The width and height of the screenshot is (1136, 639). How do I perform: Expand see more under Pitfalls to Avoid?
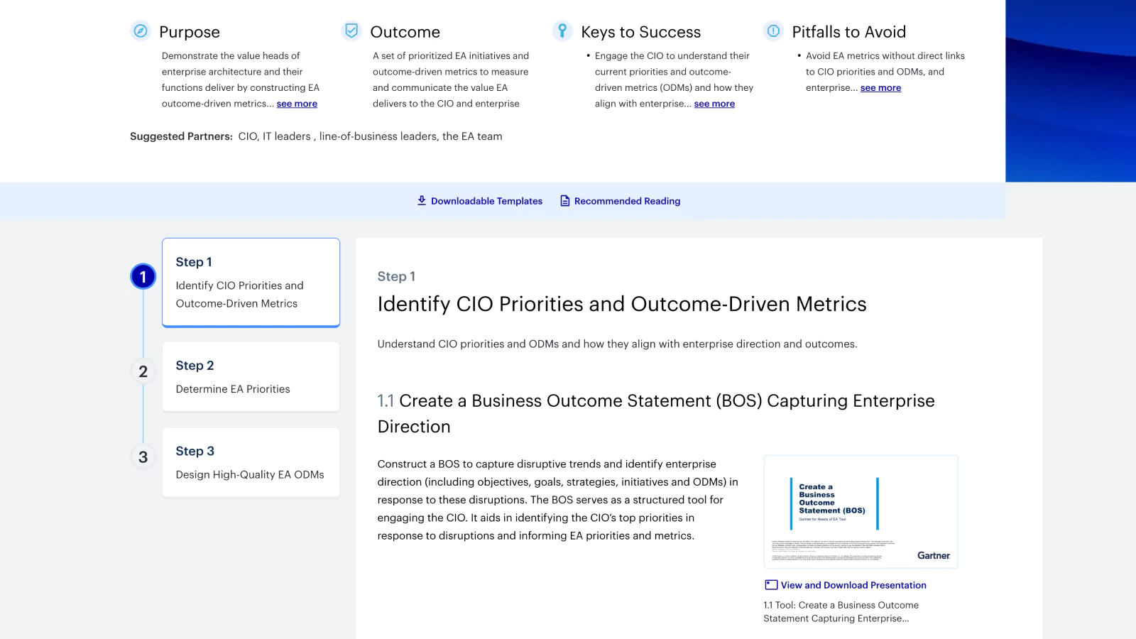pos(880,87)
